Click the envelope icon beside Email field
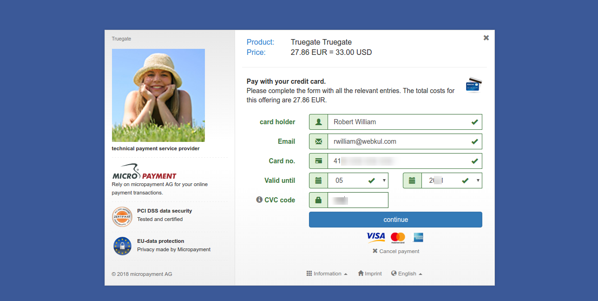The height and width of the screenshot is (301, 598). point(318,141)
